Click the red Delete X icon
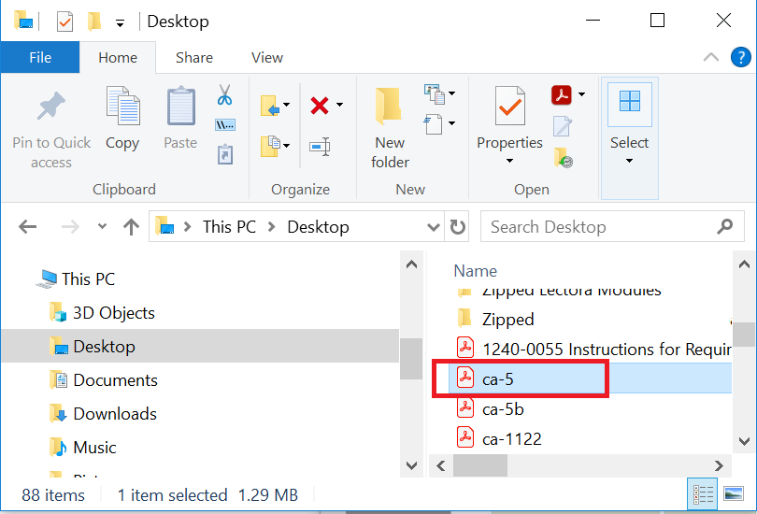This screenshot has width=757, height=514. [320, 105]
